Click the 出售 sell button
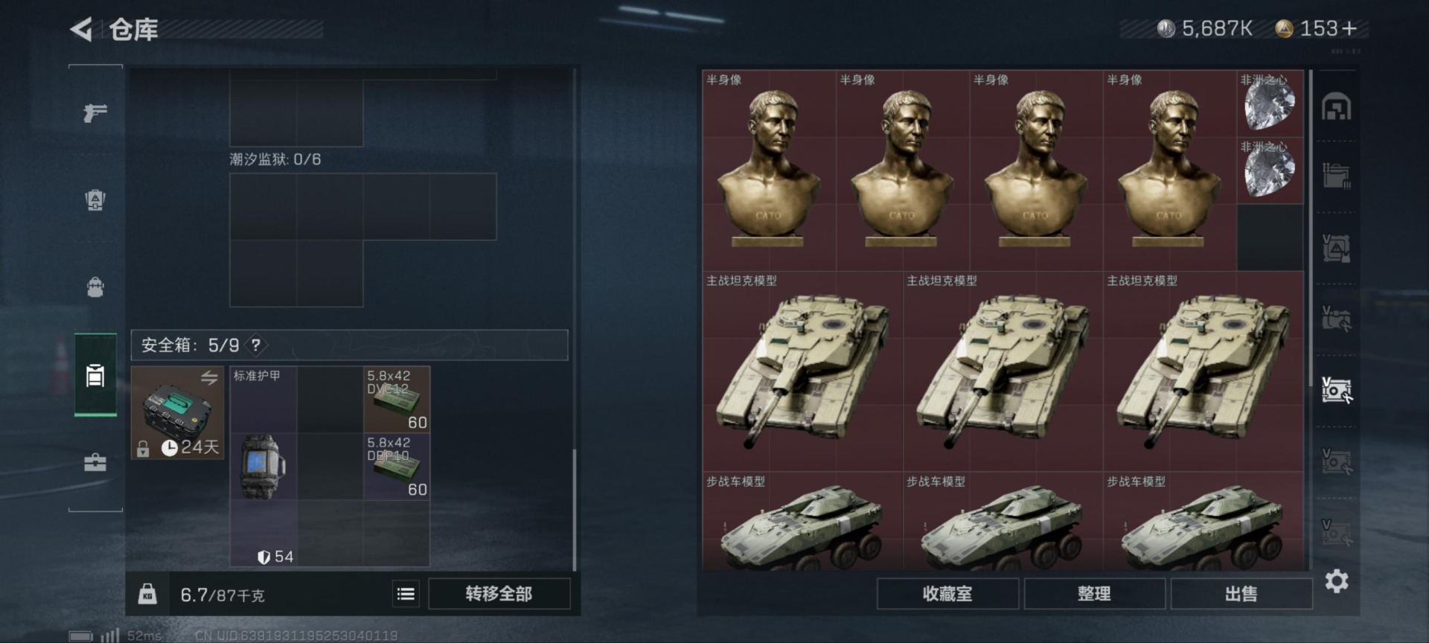 tap(1241, 594)
